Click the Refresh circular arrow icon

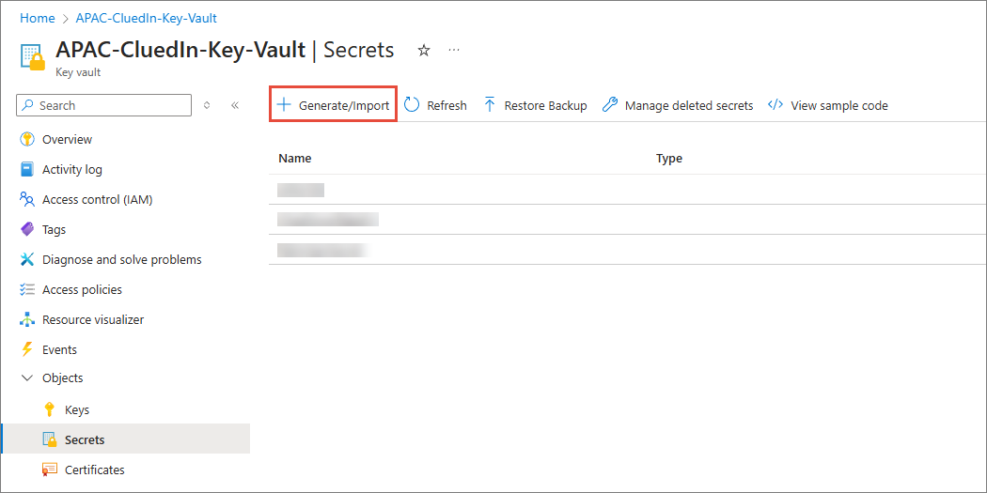click(412, 105)
